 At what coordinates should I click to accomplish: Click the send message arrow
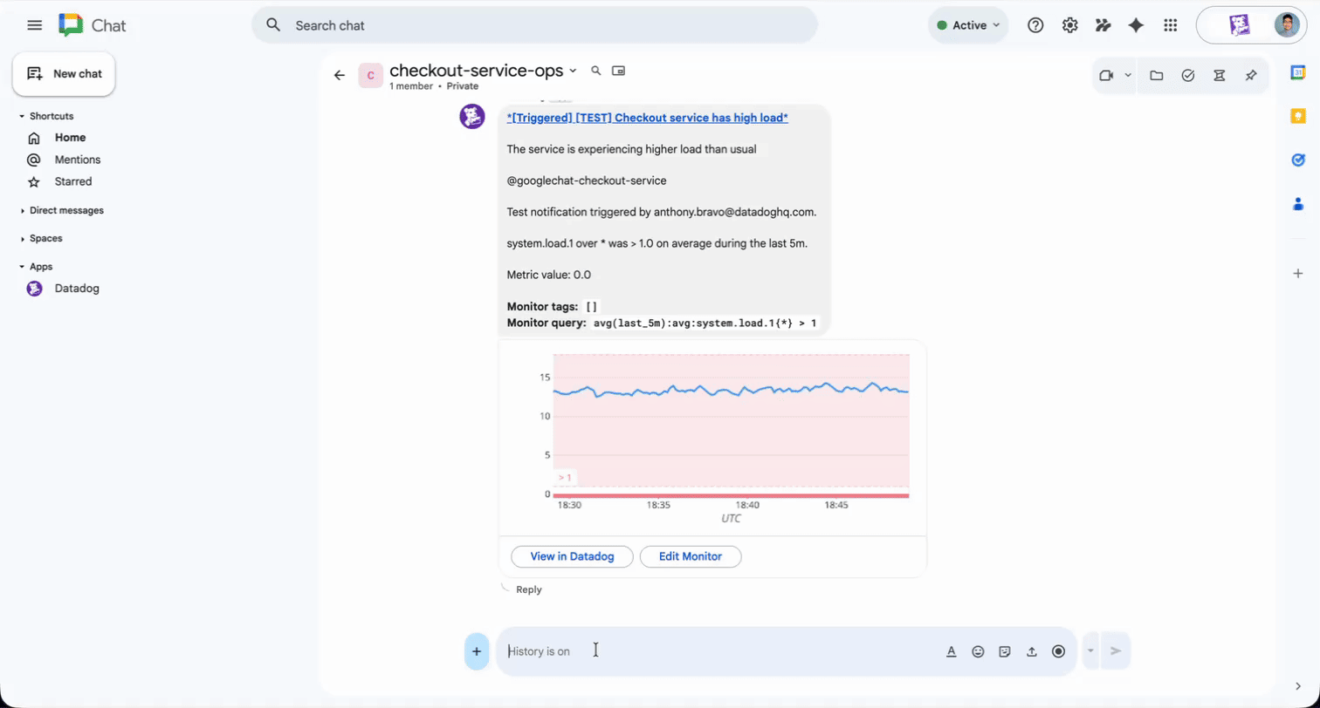click(1116, 651)
